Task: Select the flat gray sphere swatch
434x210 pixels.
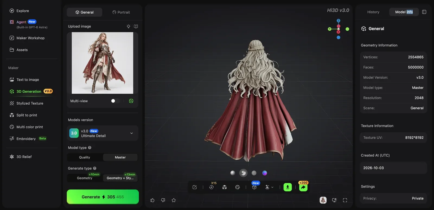Action: 254,173
